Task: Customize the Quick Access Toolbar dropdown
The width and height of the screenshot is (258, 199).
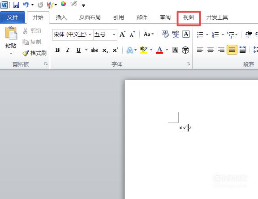Action: click(x=83, y=5)
